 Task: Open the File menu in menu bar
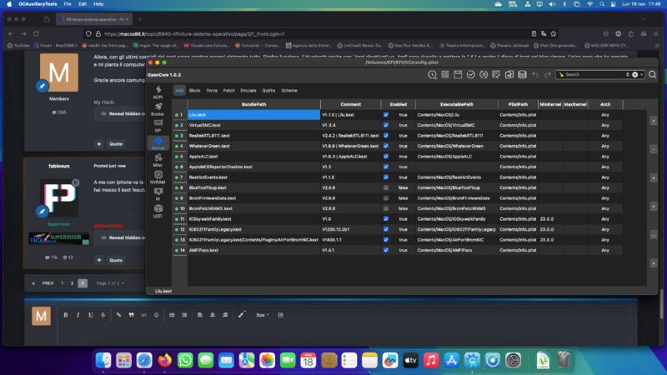(68, 4)
